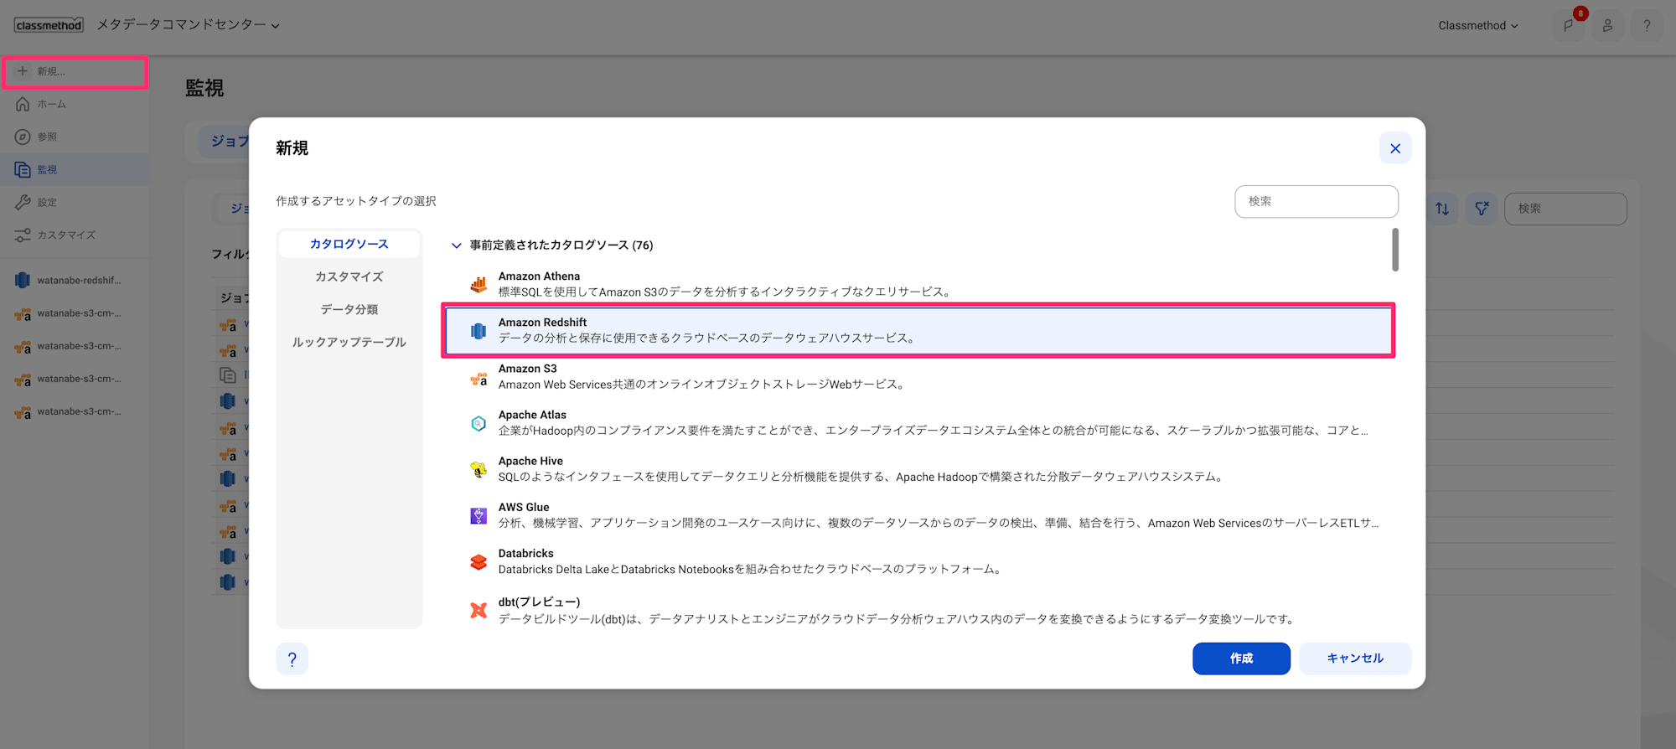Click the カスタマイズ sliders icon in sidebar
Image resolution: width=1676 pixels, height=749 pixels.
pos(23,235)
